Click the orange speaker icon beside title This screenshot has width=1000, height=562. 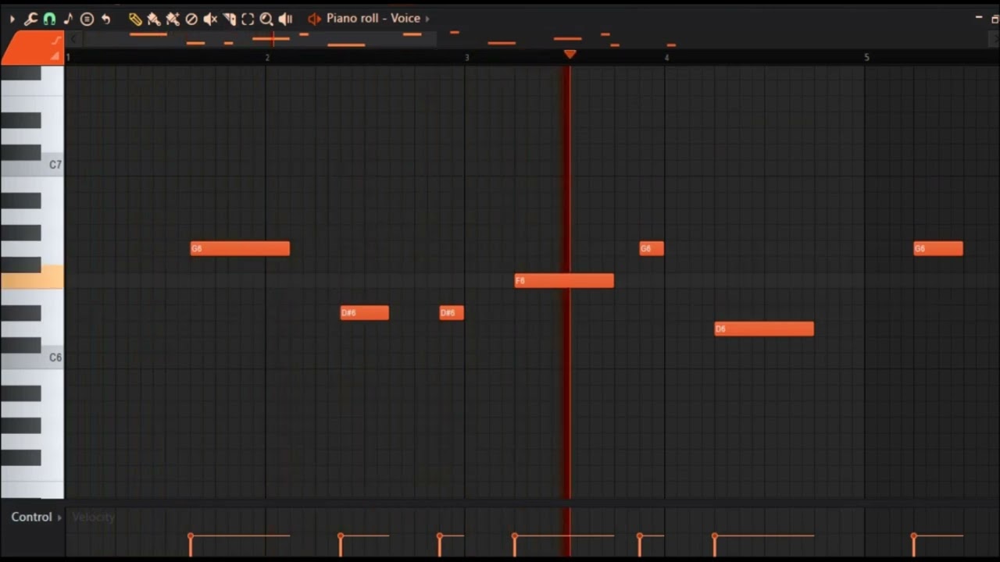pyautogui.click(x=314, y=19)
